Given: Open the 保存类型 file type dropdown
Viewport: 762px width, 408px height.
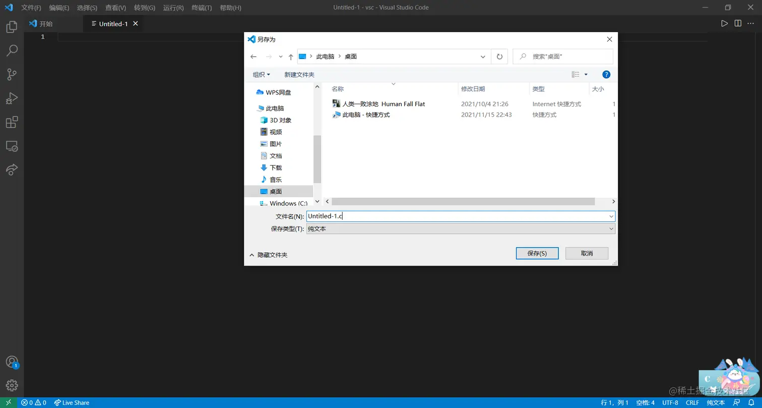Looking at the screenshot, I should 461,229.
